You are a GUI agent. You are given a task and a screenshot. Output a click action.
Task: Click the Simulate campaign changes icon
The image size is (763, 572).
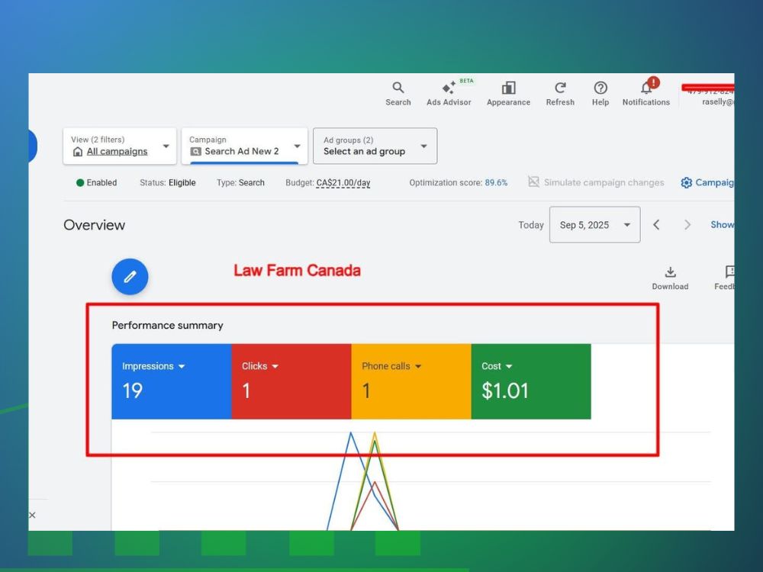[x=533, y=182]
